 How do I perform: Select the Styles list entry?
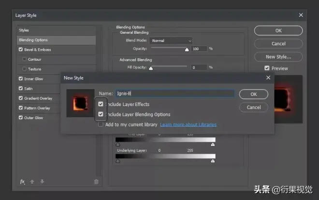point(56,30)
